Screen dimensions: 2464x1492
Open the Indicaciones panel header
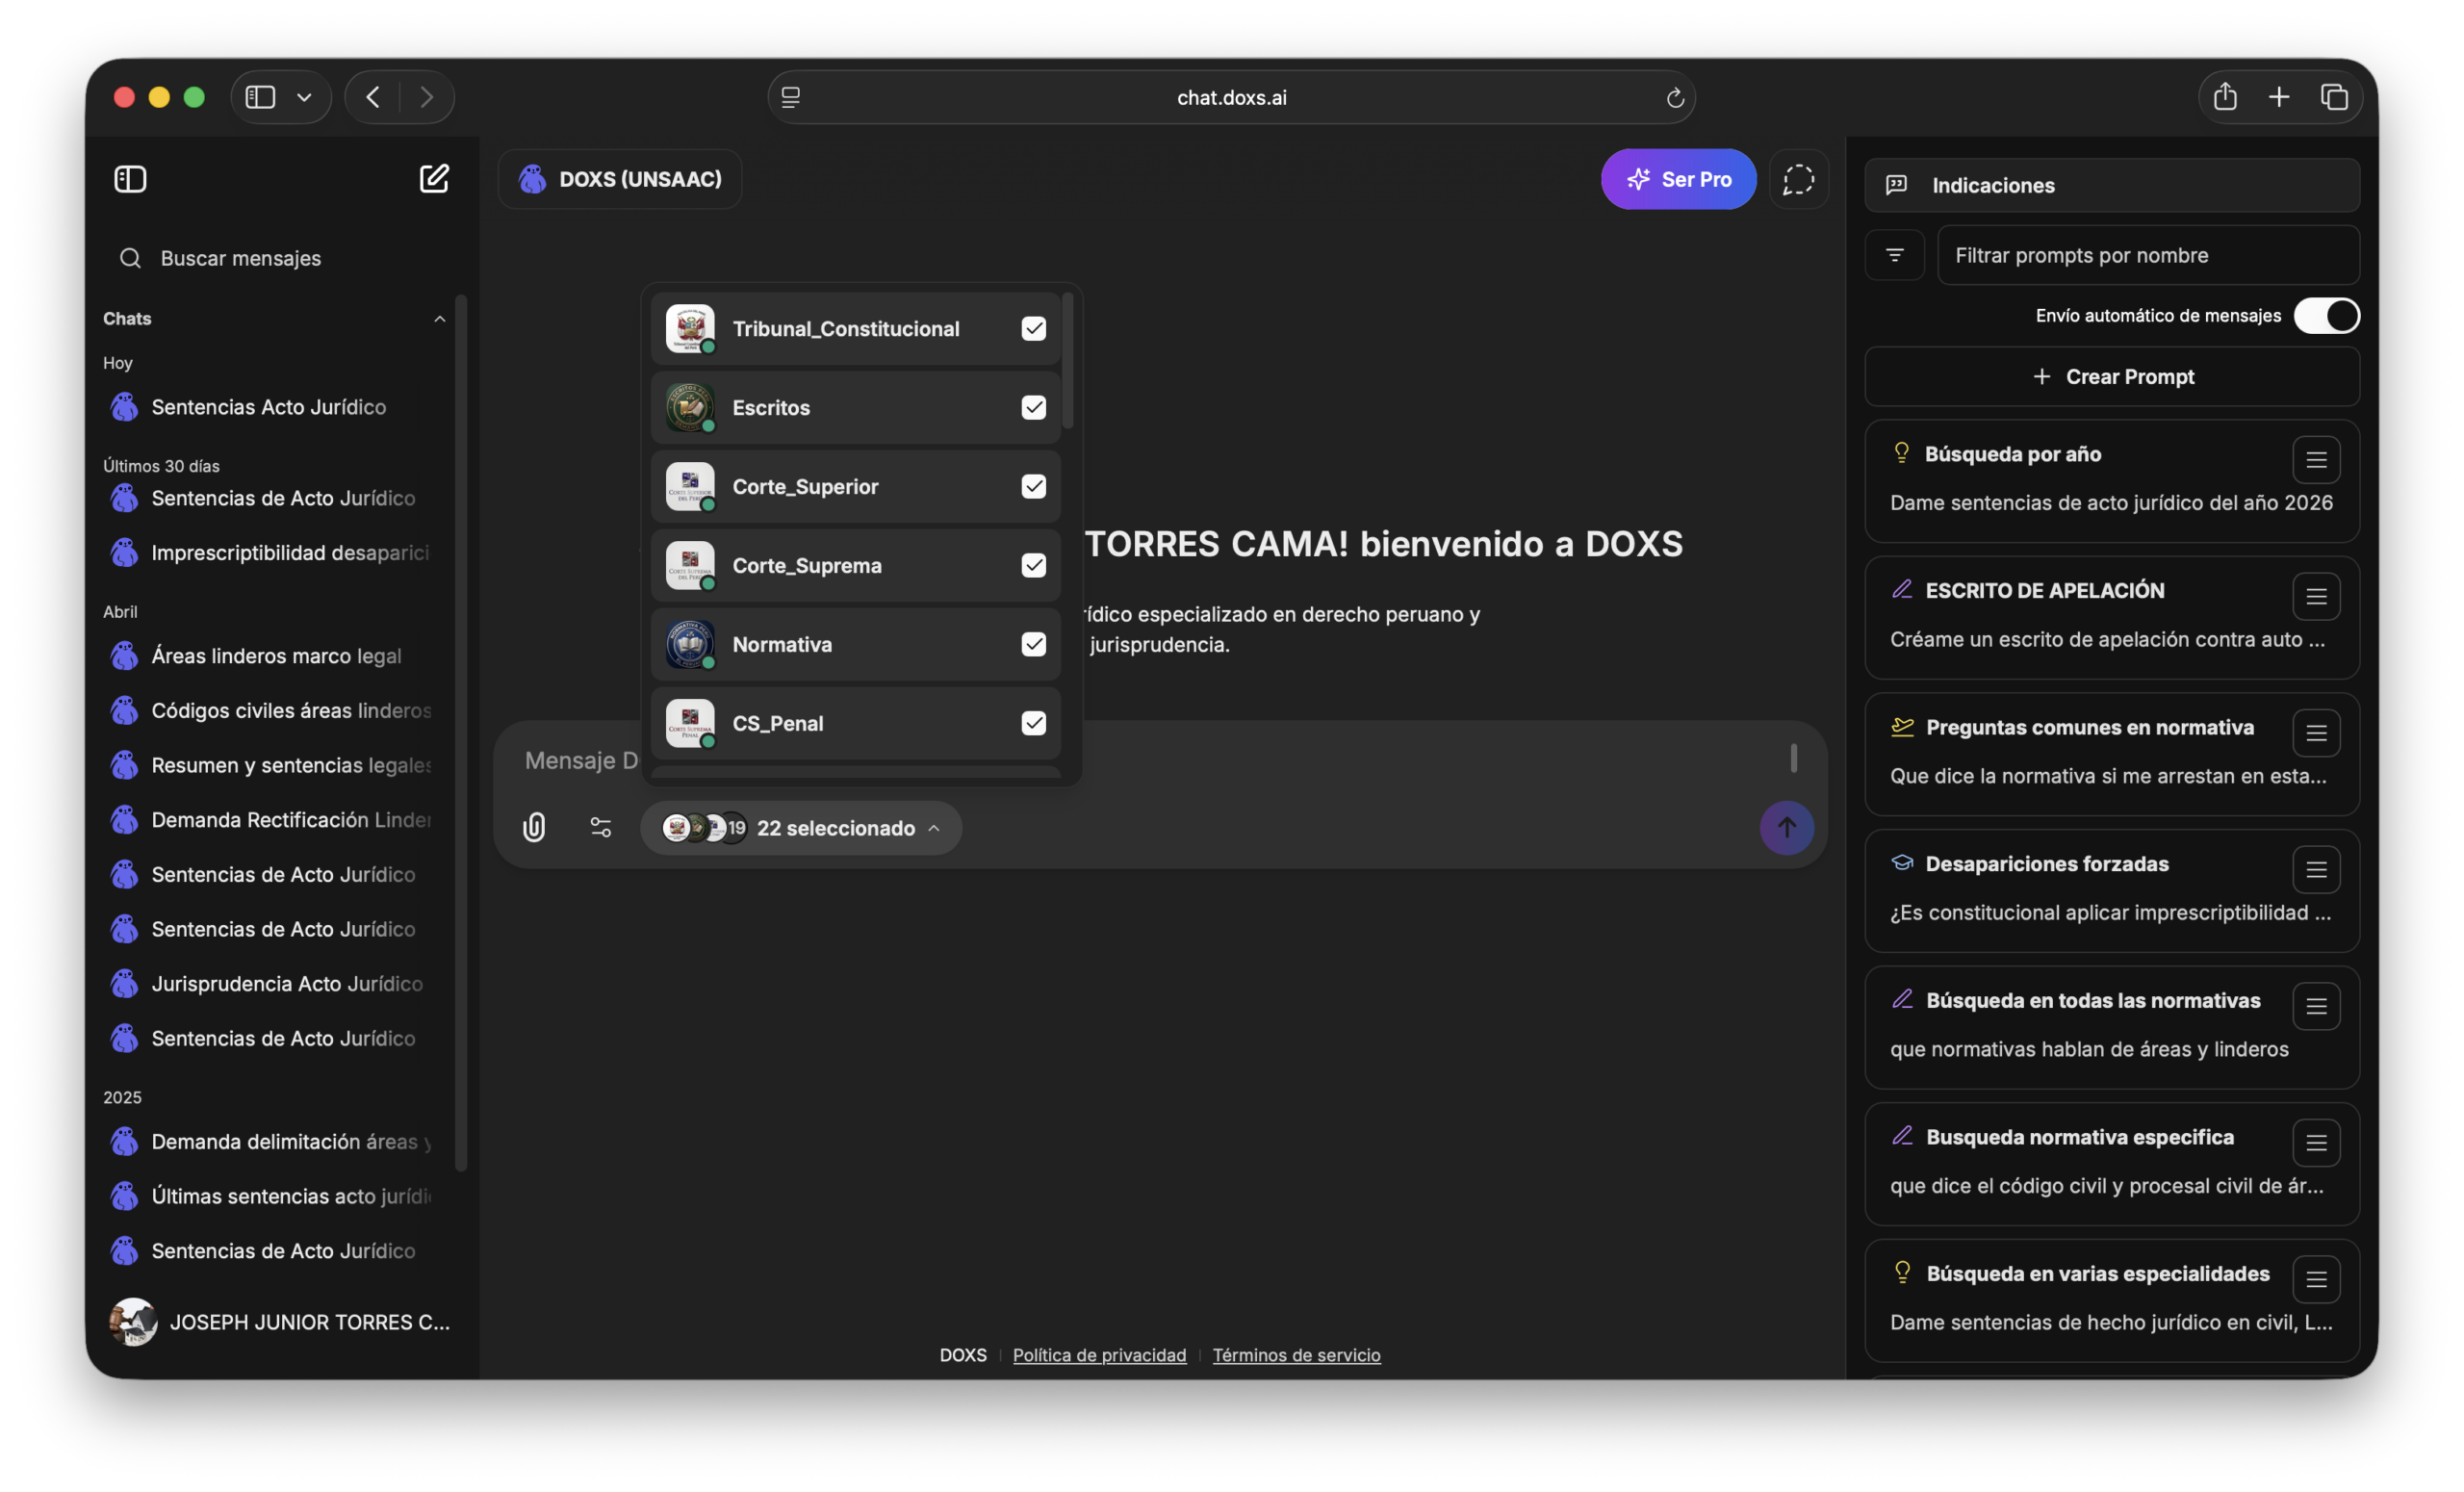2112,185
